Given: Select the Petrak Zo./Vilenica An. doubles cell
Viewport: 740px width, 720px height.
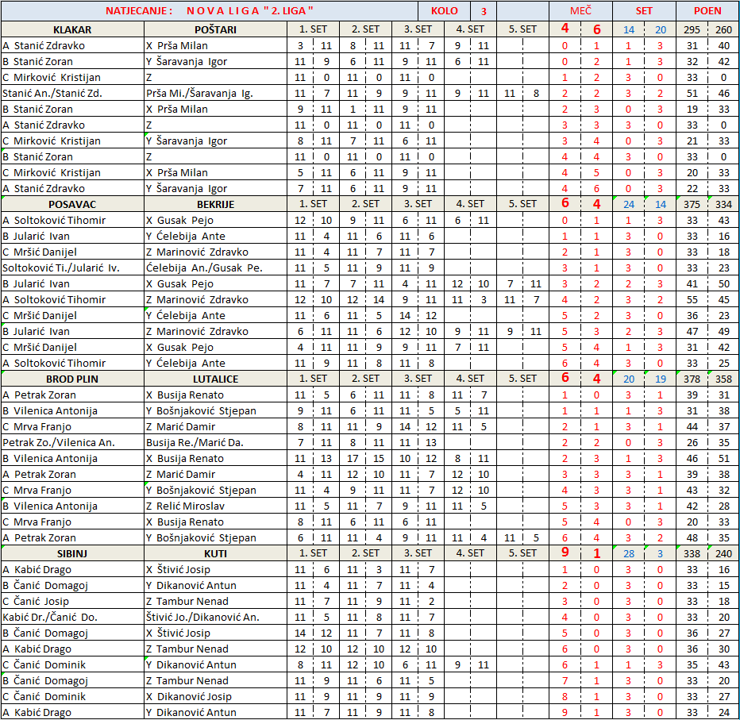Looking at the screenshot, I should pyautogui.click(x=72, y=442).
